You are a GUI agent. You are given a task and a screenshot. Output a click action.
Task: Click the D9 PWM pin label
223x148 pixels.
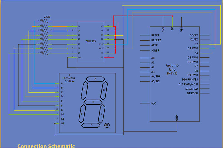pyautogui.click(x=193, y=75)
